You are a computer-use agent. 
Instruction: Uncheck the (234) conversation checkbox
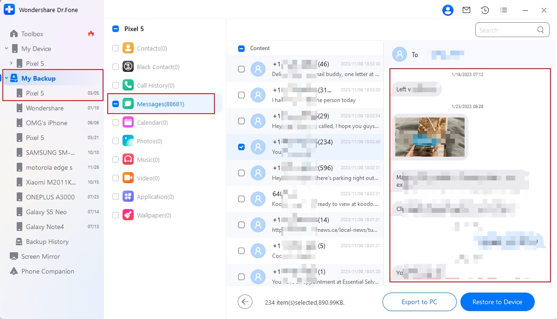pos(241,147)
